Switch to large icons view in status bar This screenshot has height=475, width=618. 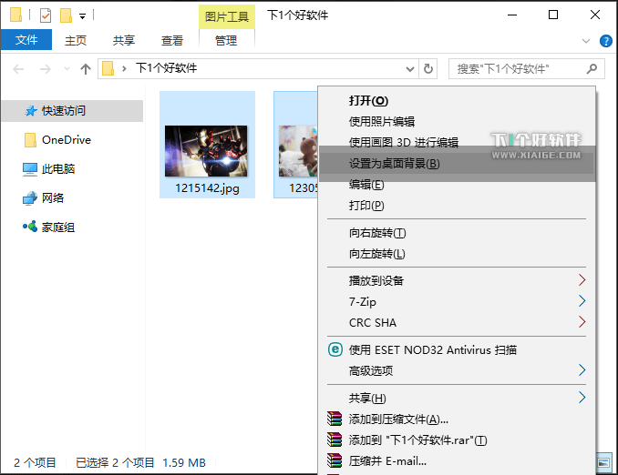(603, 462)
